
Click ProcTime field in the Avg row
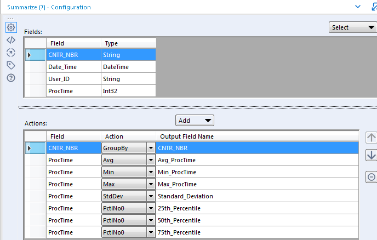73,160
